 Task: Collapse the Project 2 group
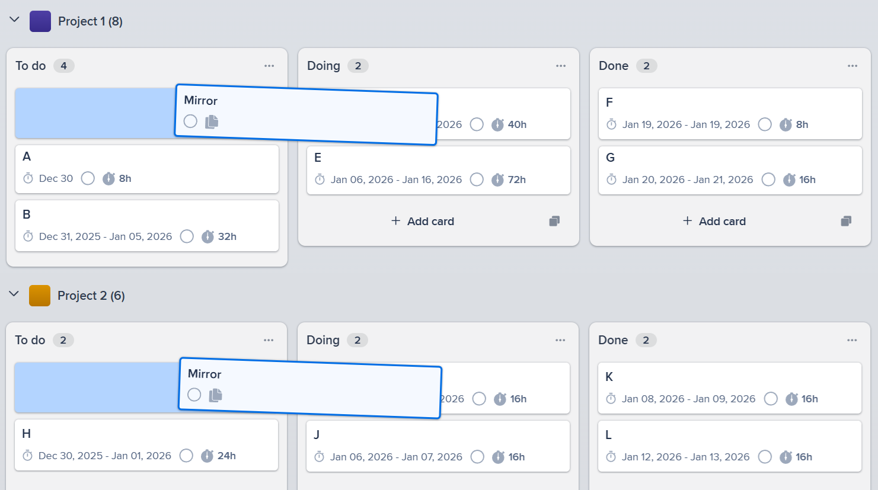[x=14, y=293]
